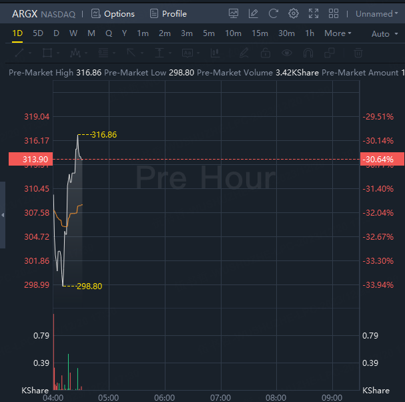Select the 15m interval tab

(x=260, y=33)
